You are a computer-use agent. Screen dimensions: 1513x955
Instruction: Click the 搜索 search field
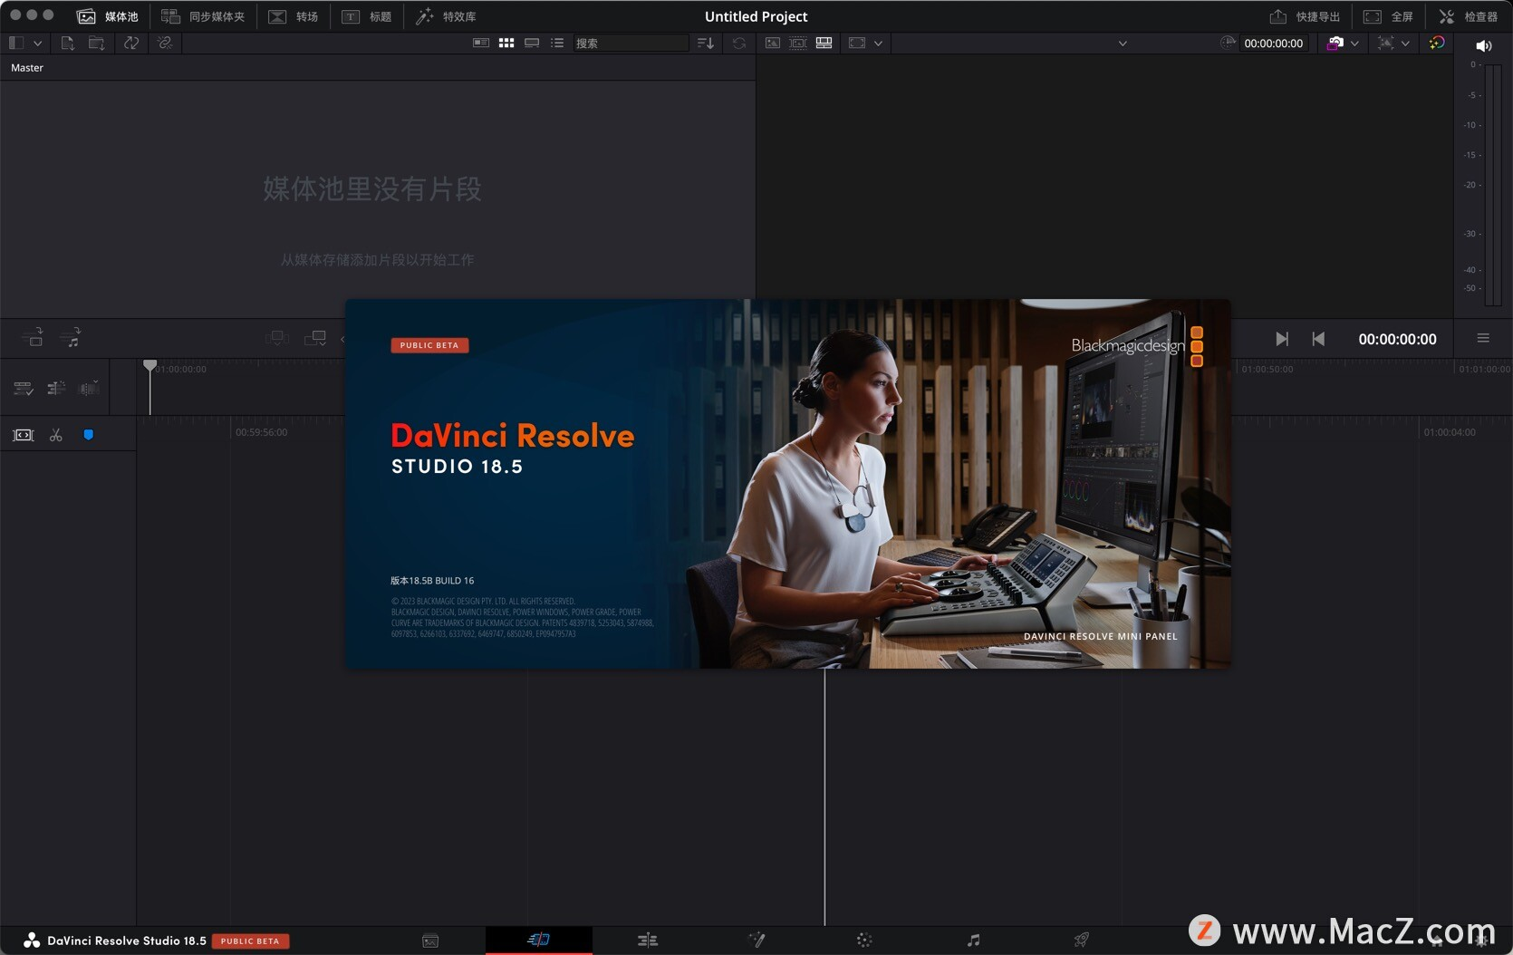coord(631,43)
